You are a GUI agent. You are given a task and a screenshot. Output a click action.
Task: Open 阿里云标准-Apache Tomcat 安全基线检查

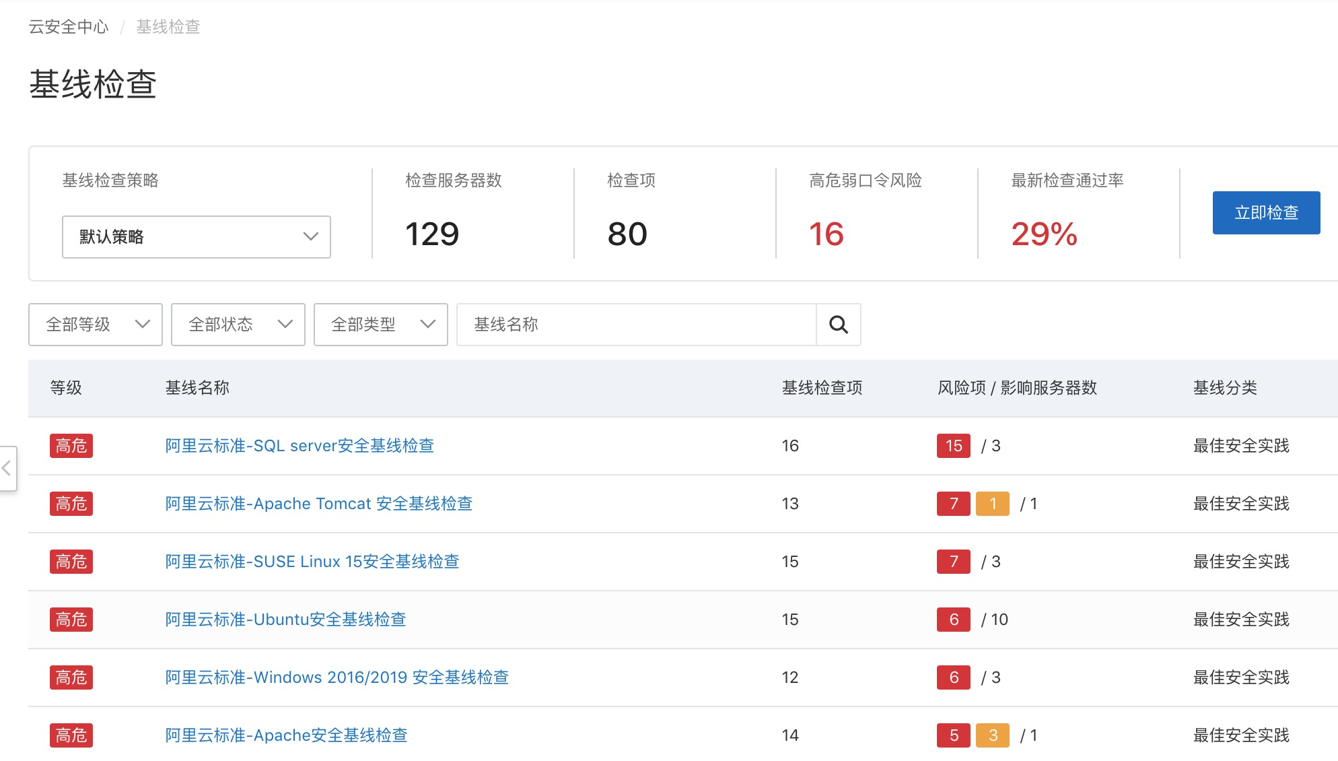(319, 504)
